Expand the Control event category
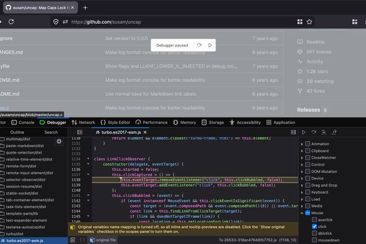This screenshot has width=366, height=244. coord(302,165)
